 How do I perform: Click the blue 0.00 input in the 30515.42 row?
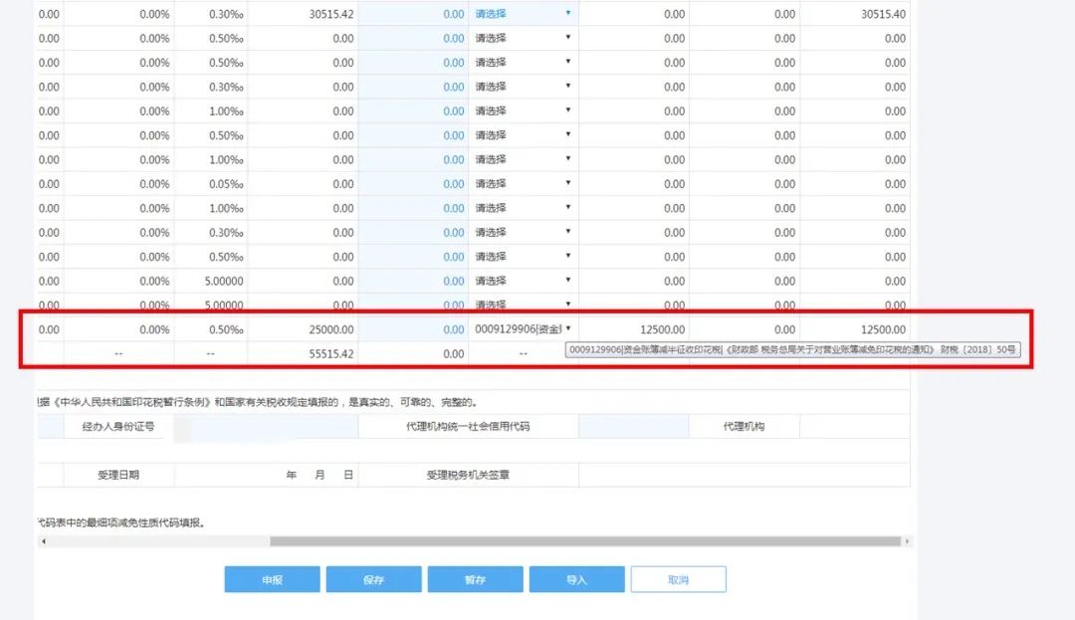tap(413, 14)
